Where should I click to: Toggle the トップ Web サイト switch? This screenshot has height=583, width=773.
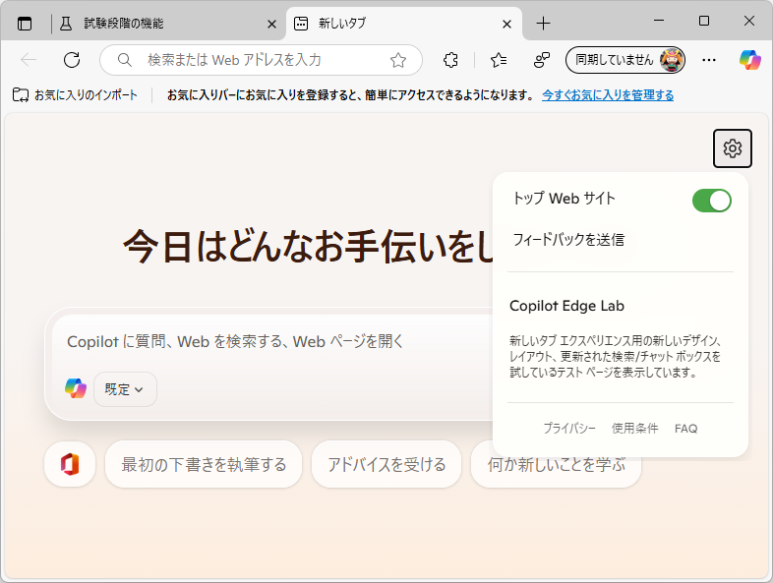[x=711, y=201]
